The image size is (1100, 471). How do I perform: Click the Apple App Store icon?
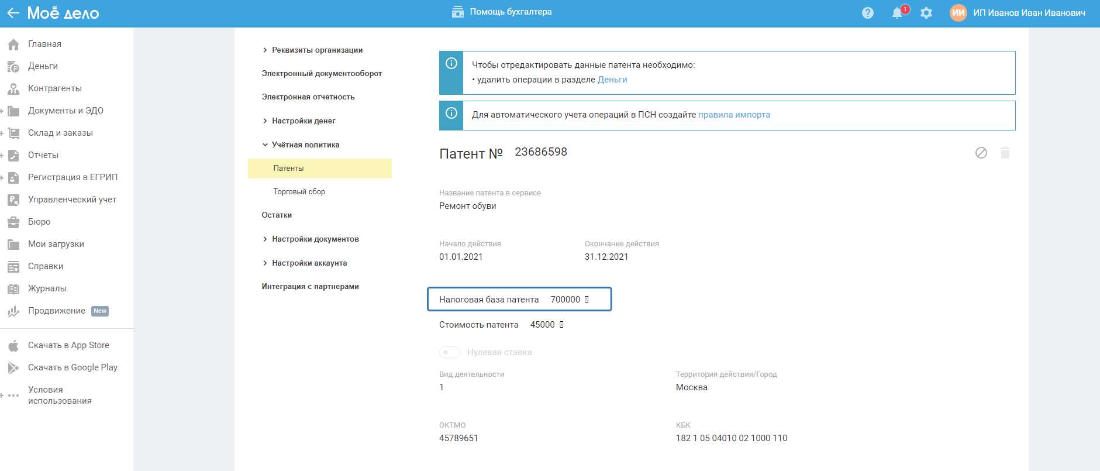(x=13, y=346)
